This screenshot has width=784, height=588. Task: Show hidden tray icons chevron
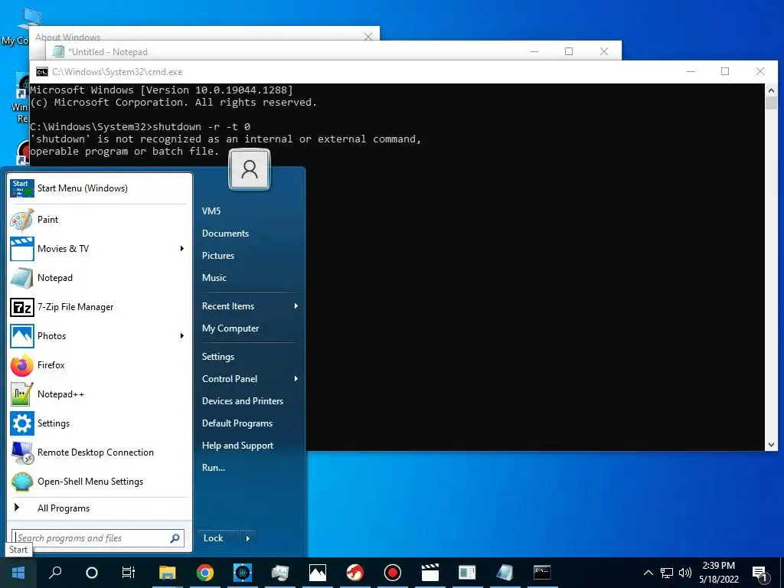[648, 573]
